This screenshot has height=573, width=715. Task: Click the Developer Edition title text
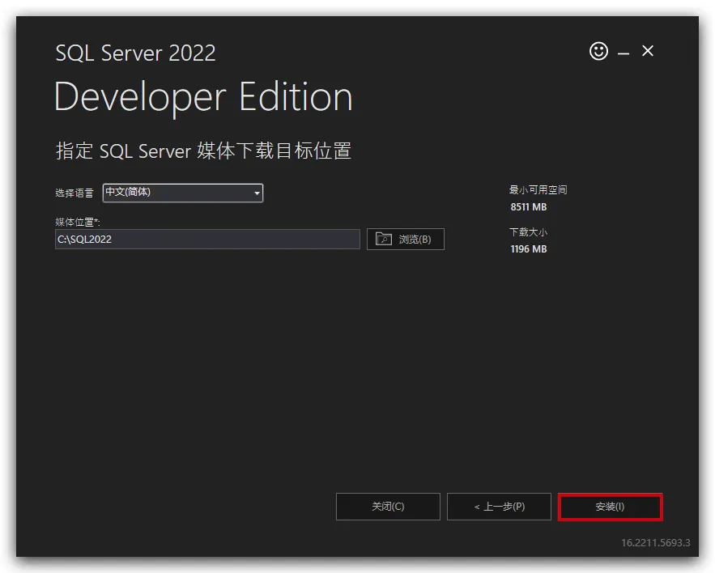coord(203,97)
